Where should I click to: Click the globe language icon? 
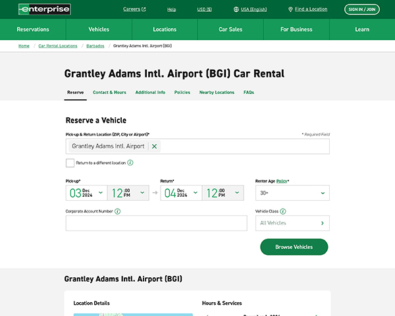click(236, 9)
